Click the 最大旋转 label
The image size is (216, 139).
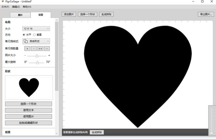pos(11,62)
